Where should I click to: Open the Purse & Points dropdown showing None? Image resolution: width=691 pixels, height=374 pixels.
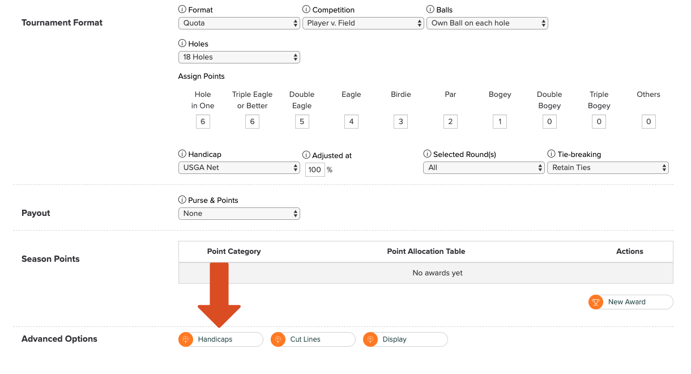coord(238,214)
